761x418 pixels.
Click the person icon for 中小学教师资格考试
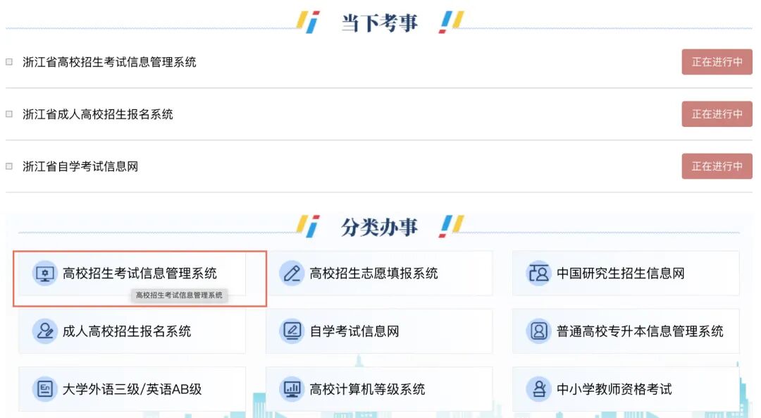pos(538,389)
